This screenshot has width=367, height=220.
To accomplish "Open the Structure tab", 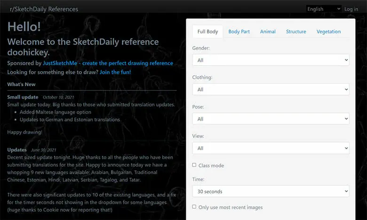I will (296, 31).
